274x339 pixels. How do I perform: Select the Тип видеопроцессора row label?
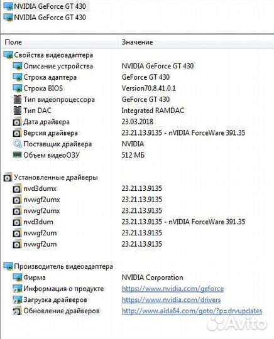pos(59,100)
